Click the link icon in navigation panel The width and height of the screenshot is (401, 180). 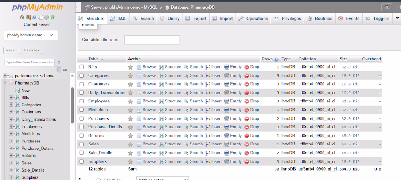[65, 70]
